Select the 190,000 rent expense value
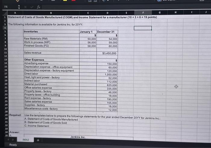Image resolution: width=211 pixels, height=148 pixels. pyautogui.click(x=107, y=99)
